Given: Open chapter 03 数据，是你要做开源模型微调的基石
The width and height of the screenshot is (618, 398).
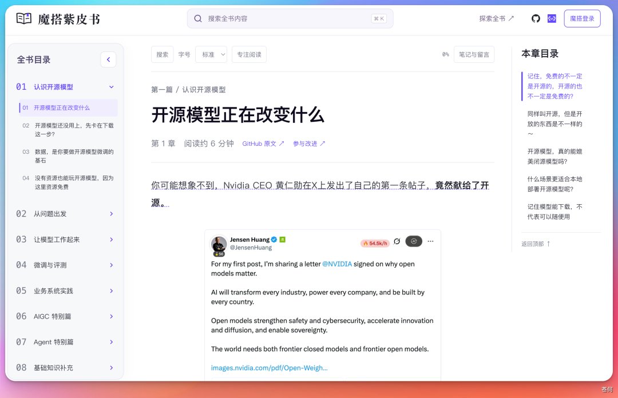Looking at the screenshot, I should point(68,156).
